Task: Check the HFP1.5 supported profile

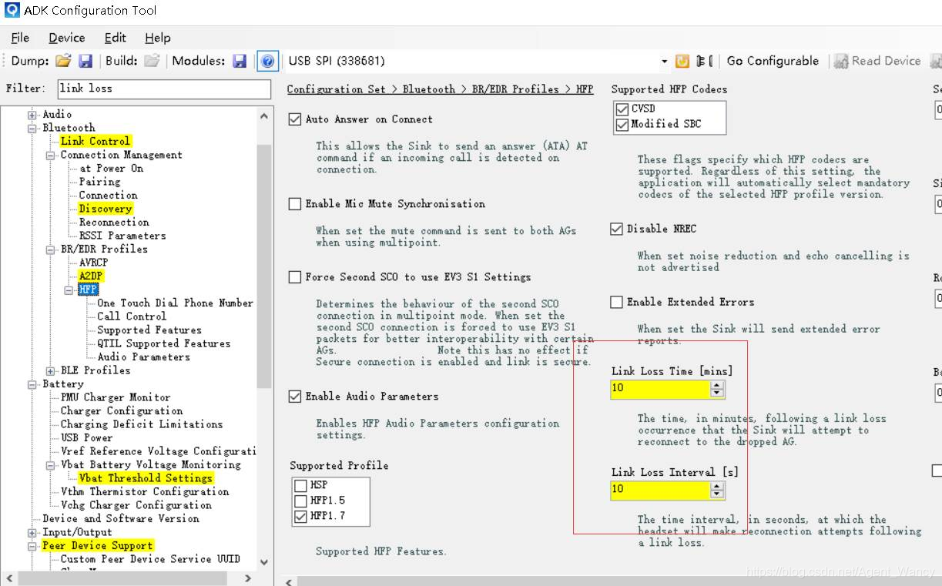Action: [x=300, y=501]
